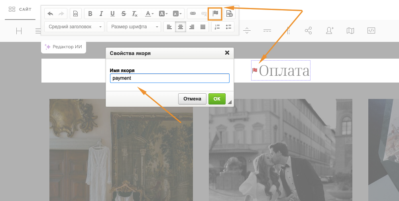The width and height of the screenshot is (399, 201).
Task: Open the Размер шрифта dropdown
Action: coord(134,27)
